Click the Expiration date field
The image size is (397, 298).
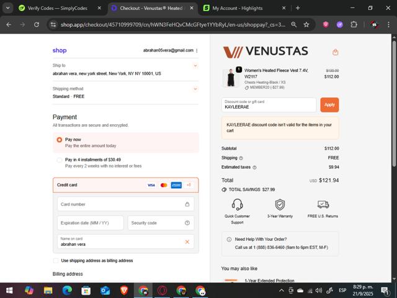(x=91, y=223)
